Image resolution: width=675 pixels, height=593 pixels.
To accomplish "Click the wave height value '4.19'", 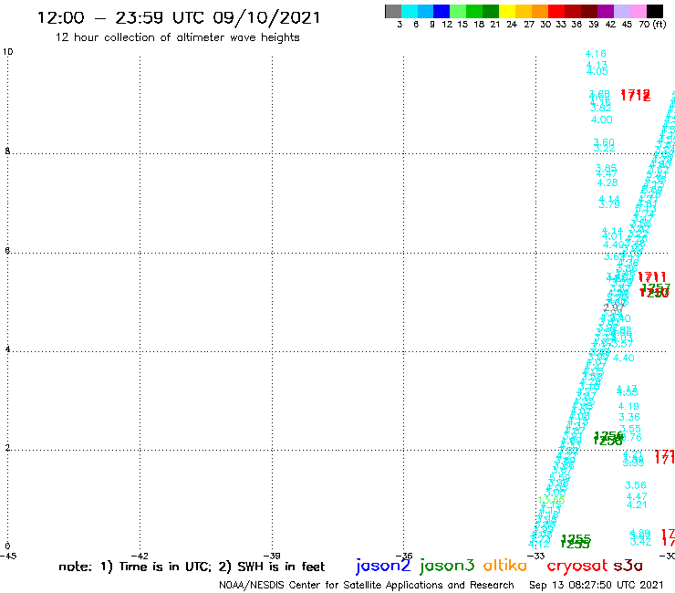I will click(628, 406).
